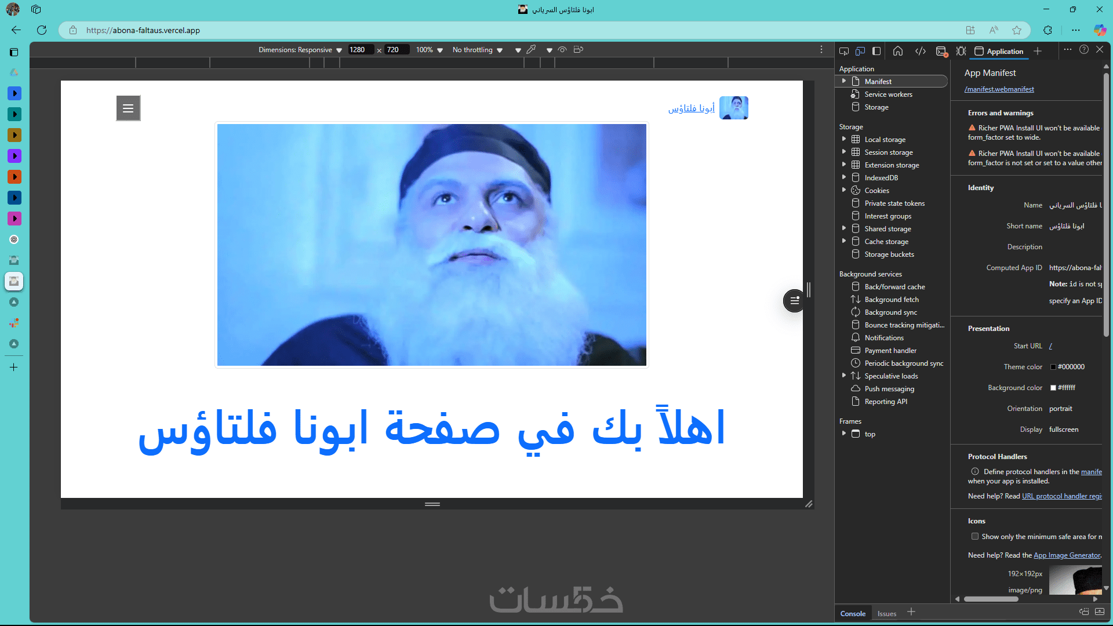1113x626 pixels.
Task: Check 'Show only the minimum safe area' checkbox
Action: 975,537
